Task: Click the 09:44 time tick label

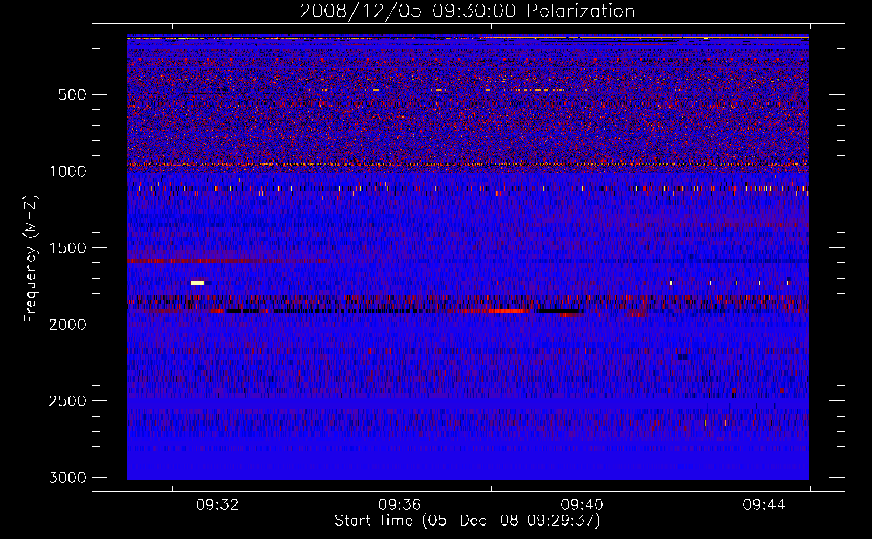Action: pyautogui.click(x=764, y=505)
